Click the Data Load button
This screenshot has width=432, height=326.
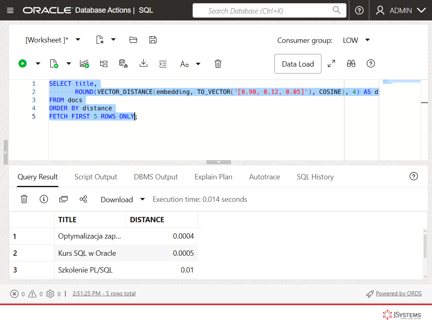click(x=298, y=64)
